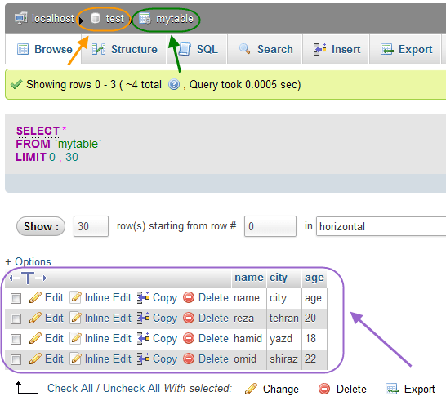Focus the number of rows field showing 30
Screen dimensions: 446x401
tap(91, 226)
